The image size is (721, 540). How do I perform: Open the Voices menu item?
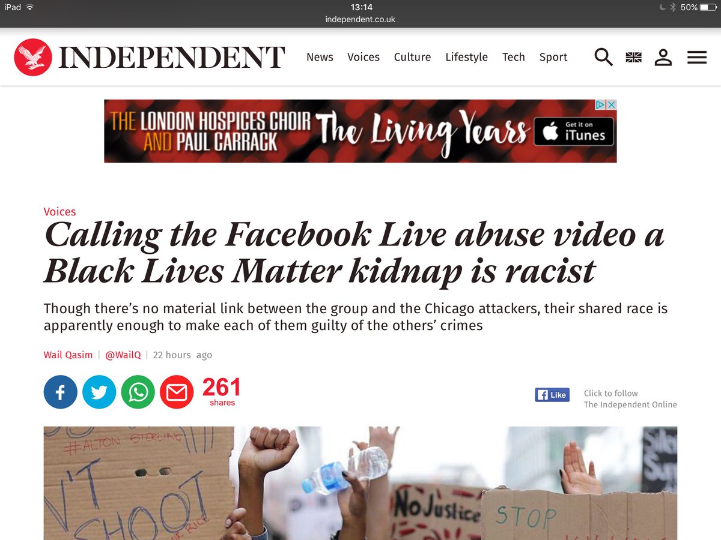(x=364, y=57)
